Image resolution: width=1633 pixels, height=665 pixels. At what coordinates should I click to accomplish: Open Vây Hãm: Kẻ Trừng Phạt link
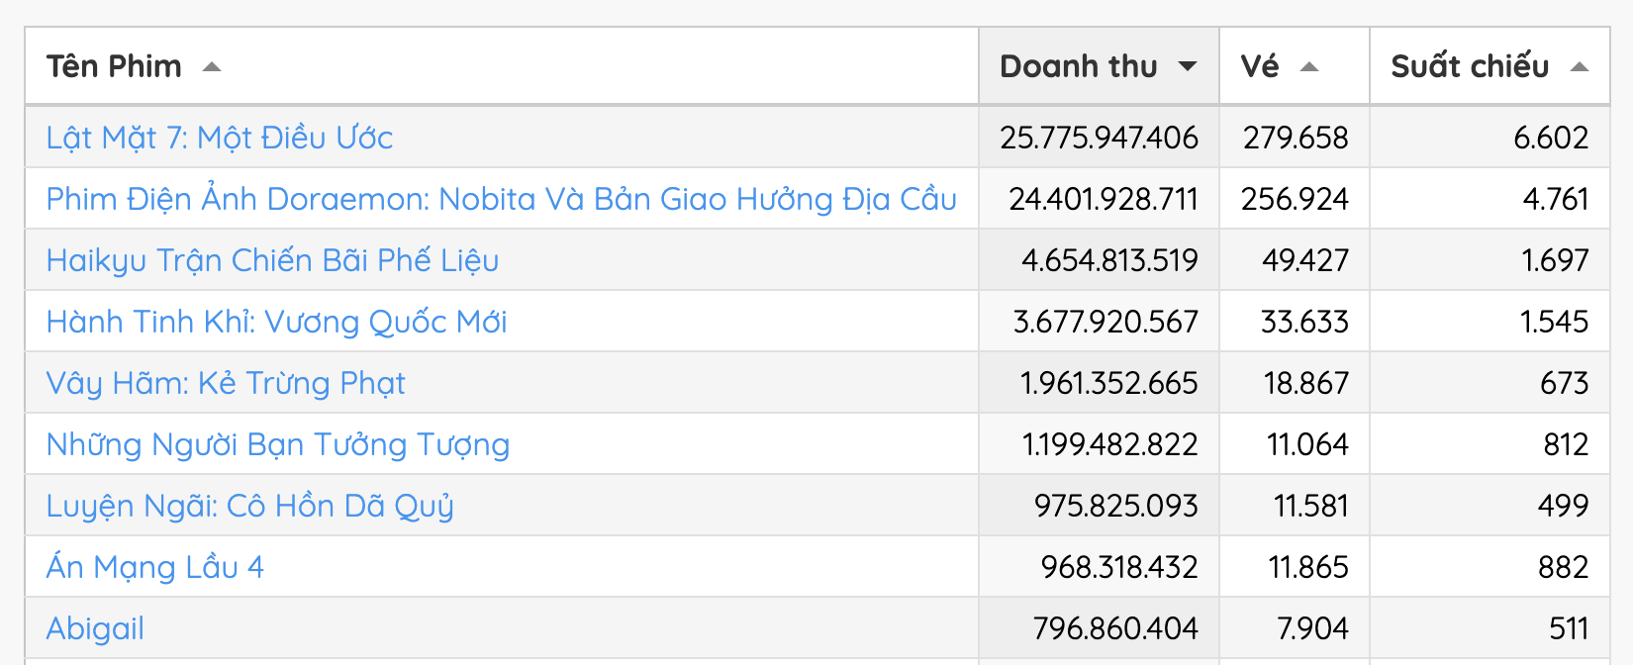point(226,383)
